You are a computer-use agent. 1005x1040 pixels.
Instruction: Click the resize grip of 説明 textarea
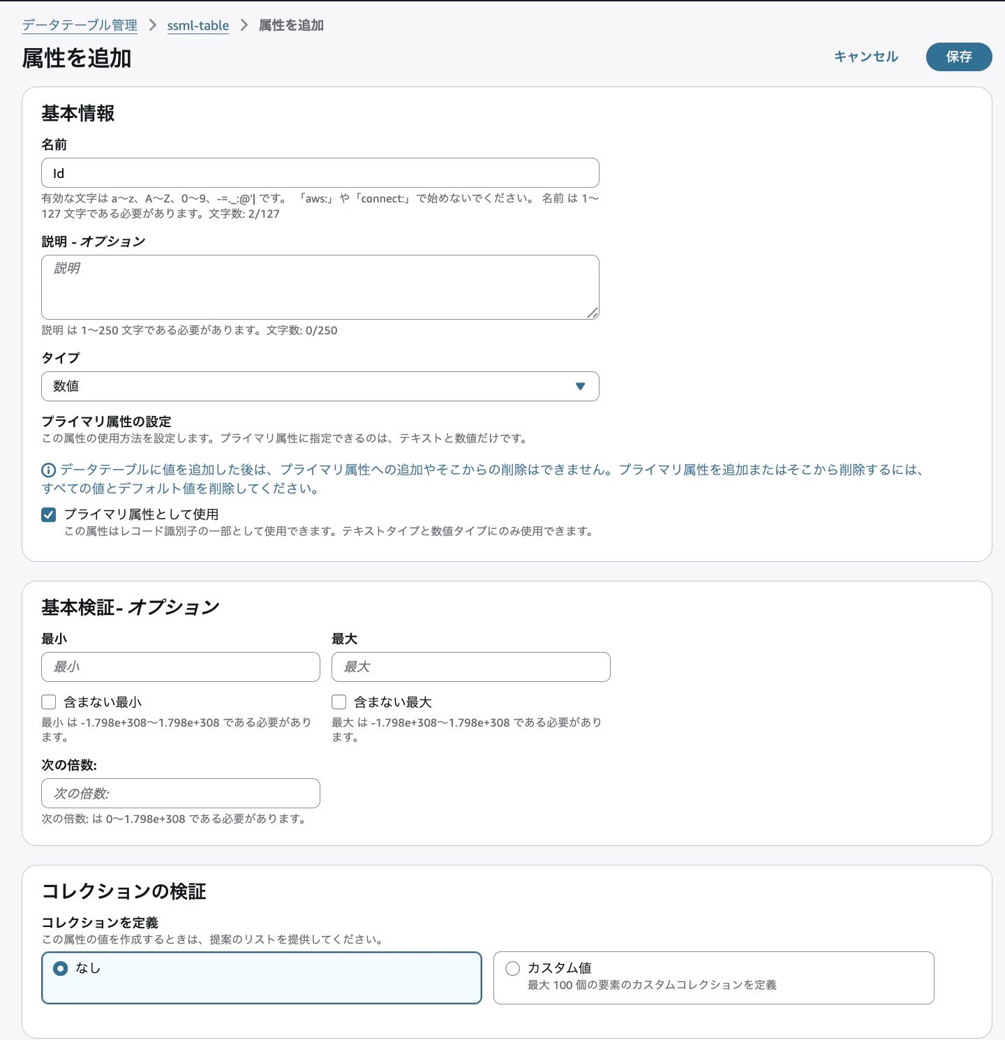click(x=593, y=313)
